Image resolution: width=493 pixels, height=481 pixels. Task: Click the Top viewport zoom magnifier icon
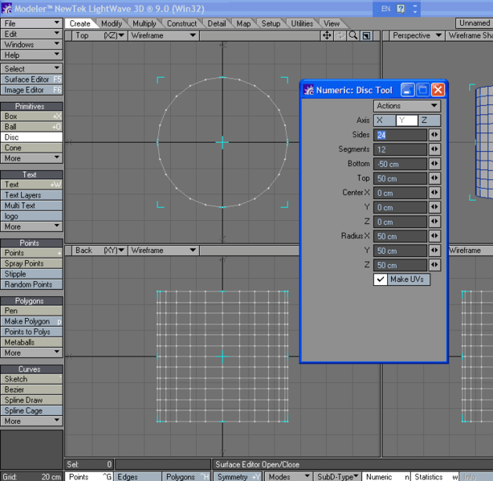(x=353, y=35)
